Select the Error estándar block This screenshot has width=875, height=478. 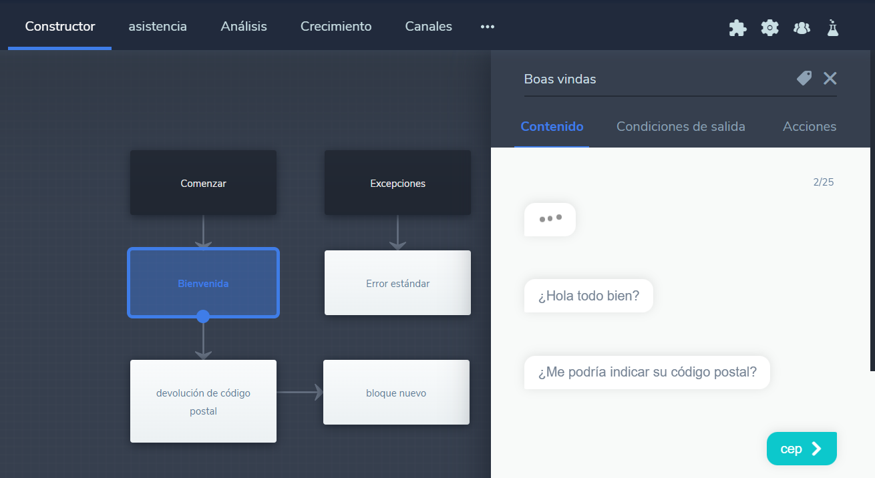pyautogui.click(x=397, y=283)
